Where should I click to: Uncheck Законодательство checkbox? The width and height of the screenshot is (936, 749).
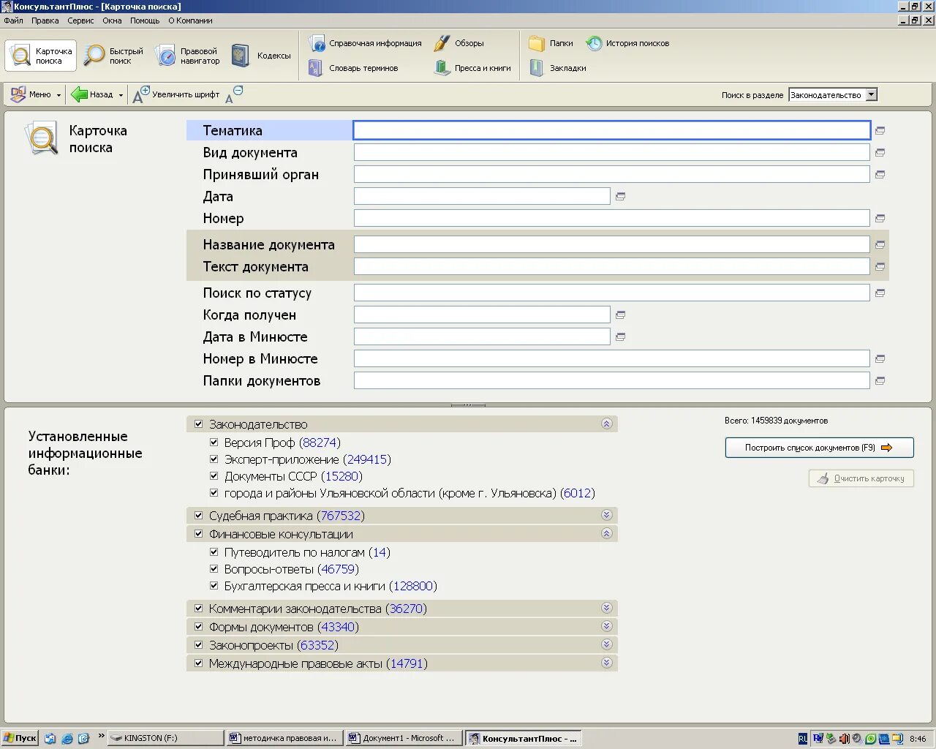coord(198,424)
